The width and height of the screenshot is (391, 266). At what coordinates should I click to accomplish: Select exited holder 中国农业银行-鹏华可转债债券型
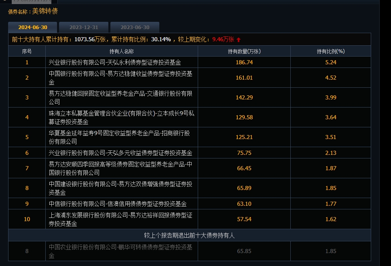[x=120, y=251]
